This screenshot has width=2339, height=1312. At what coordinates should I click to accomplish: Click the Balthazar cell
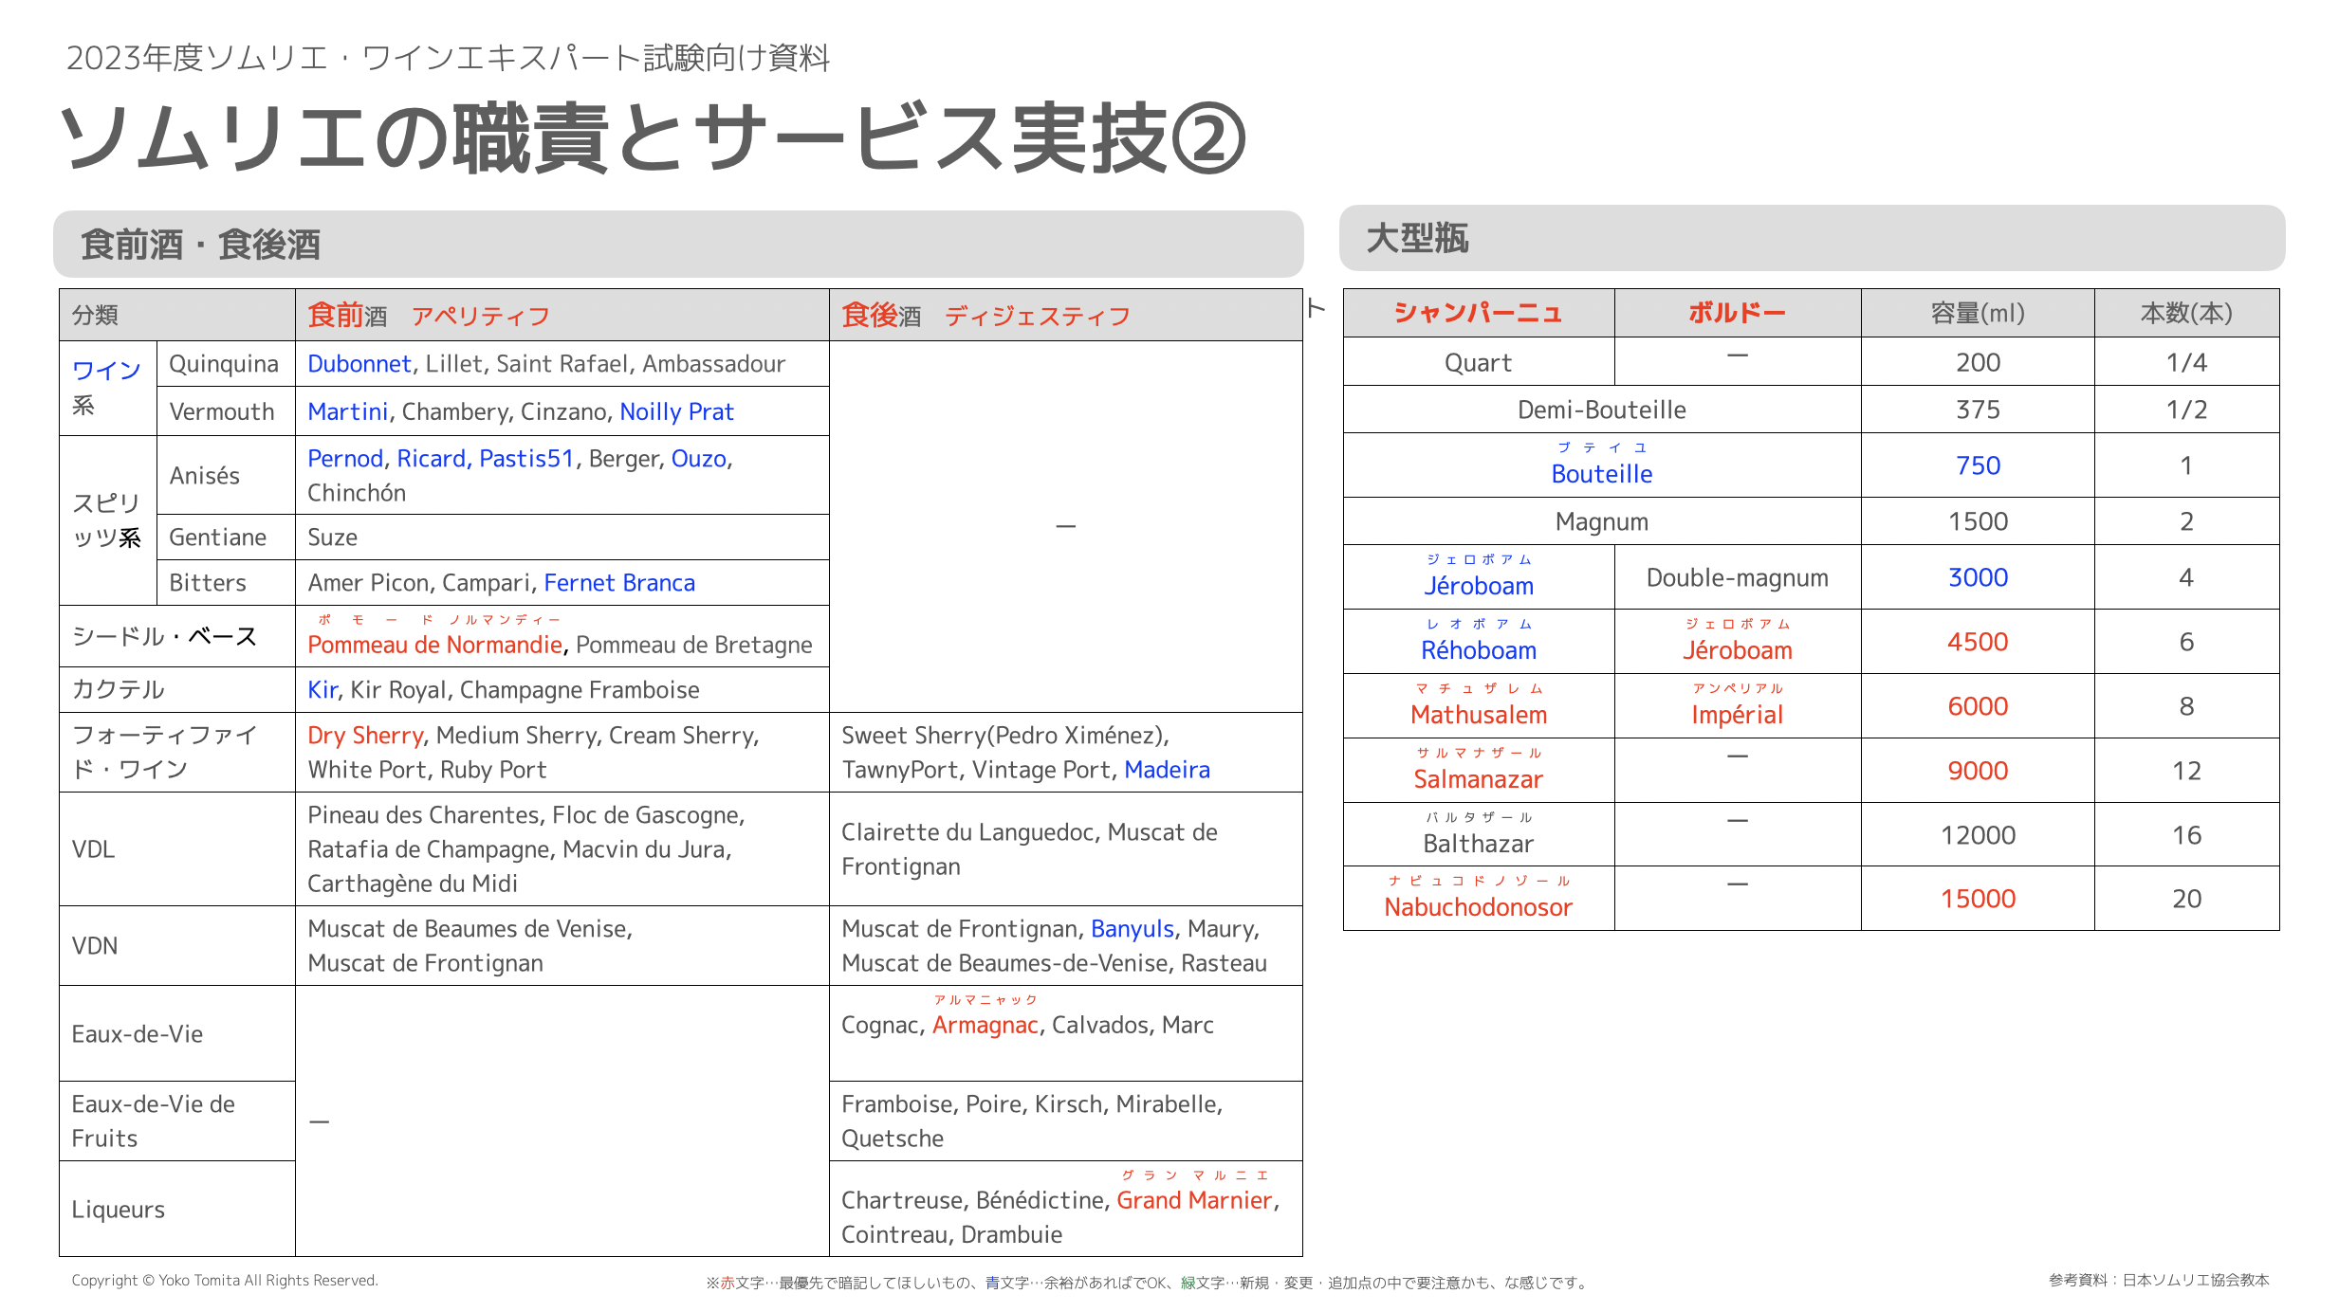(x=1479, y=834)
